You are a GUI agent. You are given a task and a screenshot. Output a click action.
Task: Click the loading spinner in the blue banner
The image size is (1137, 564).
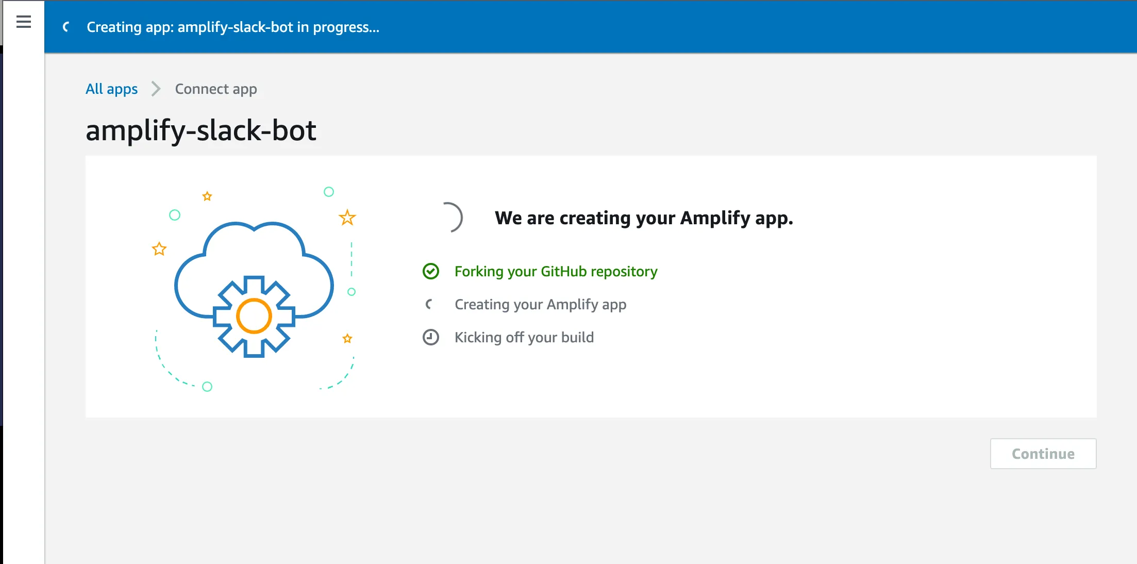[x=66, y=27]
